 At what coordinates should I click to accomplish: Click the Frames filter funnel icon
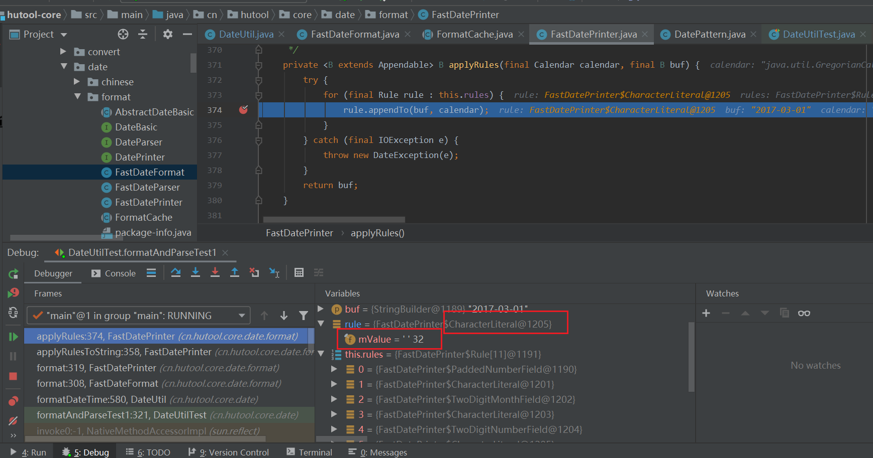[x=304, y=316]
